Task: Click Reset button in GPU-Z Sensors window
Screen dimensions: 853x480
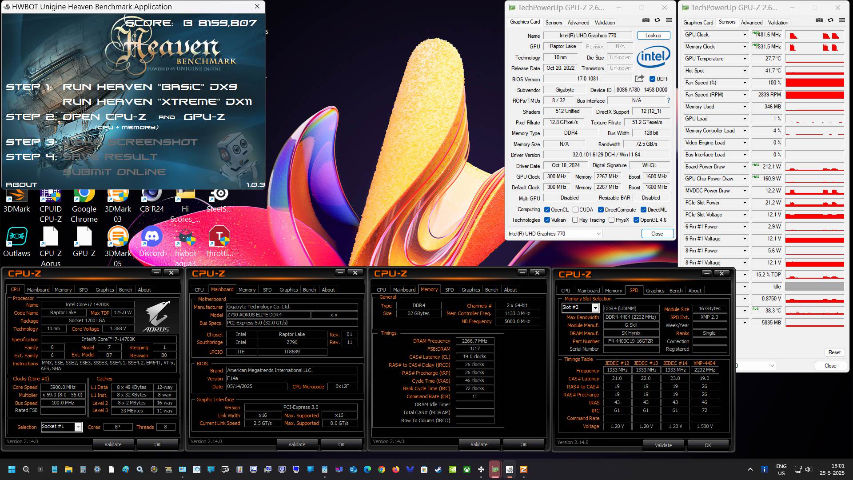Action: [834, 352]
